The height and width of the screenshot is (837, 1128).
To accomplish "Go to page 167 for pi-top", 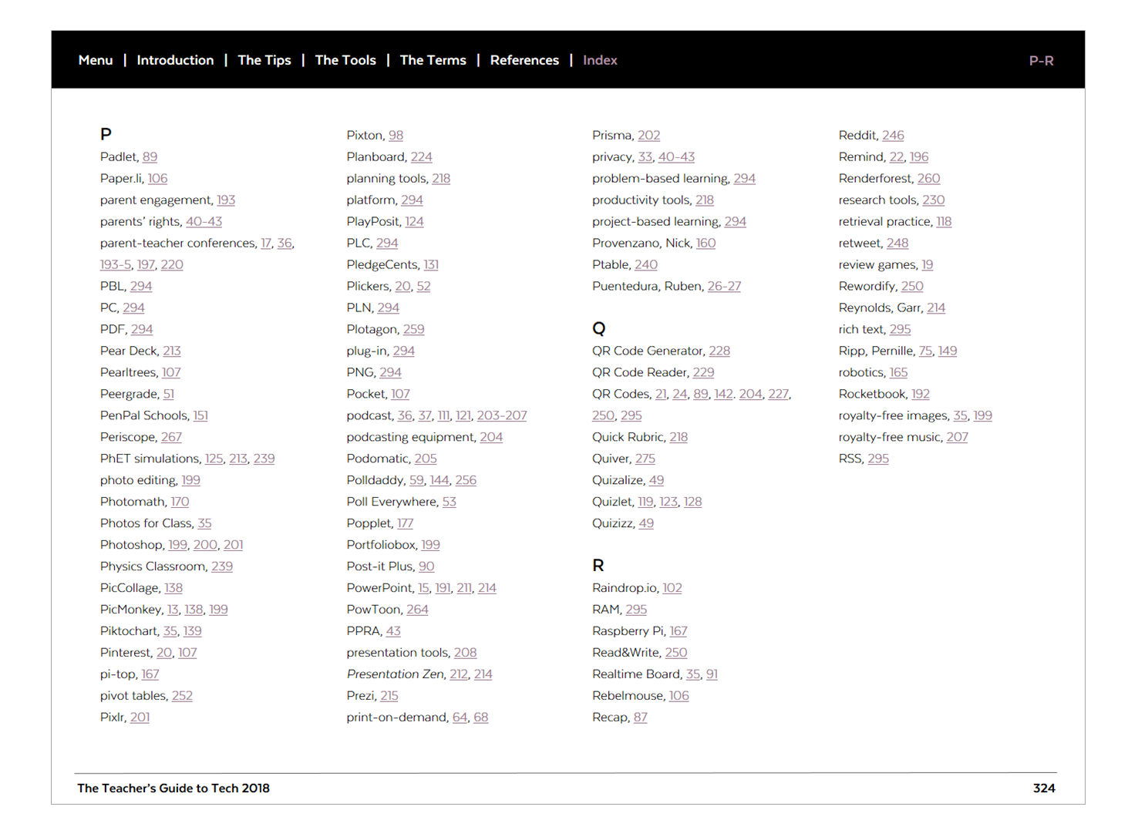I will click(150, 674).
